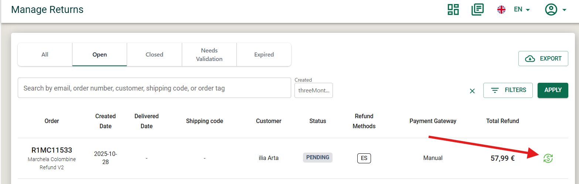Click the green refund action icon

(x=548, y=158)
